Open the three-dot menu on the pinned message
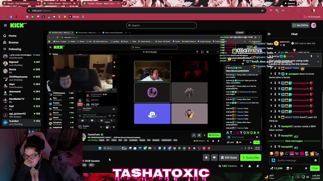Image resolution: width=323 pixels, height=181 pixels. coord(318,56)
